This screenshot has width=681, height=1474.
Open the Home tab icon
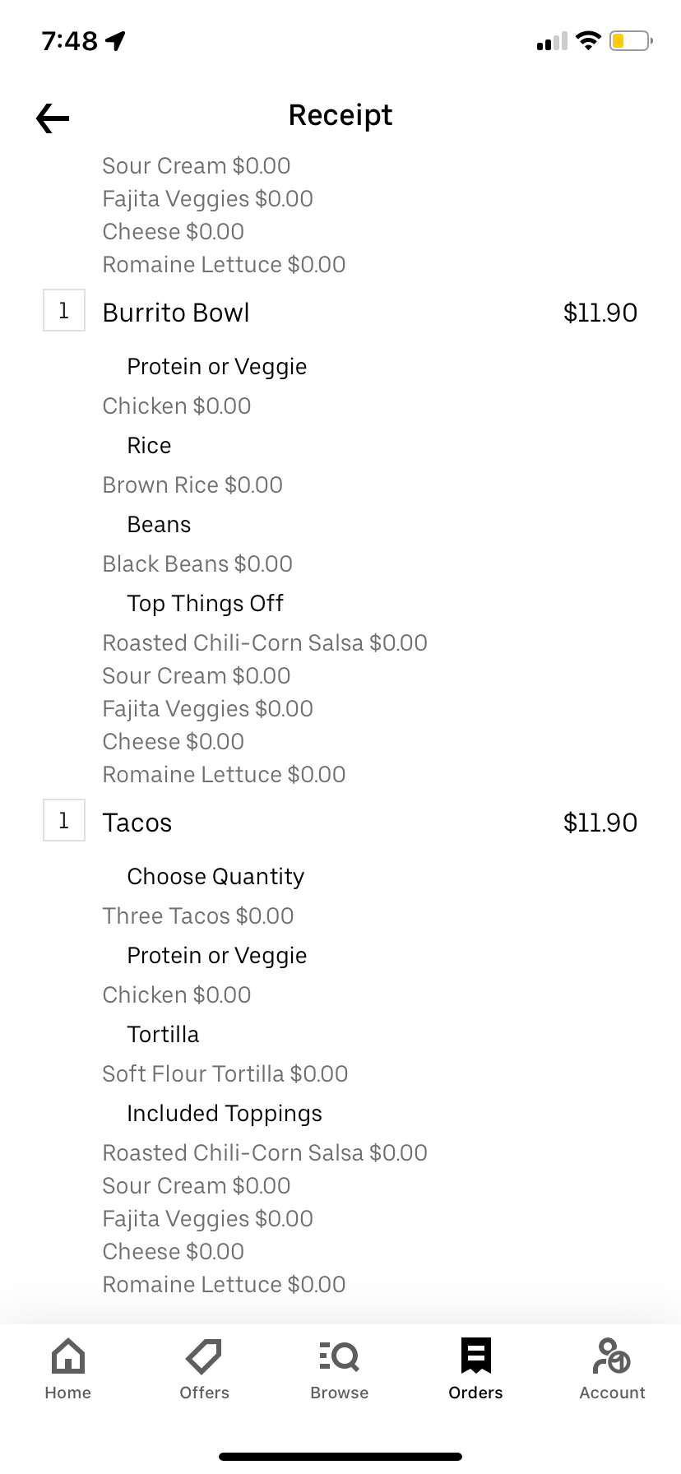67,1356
